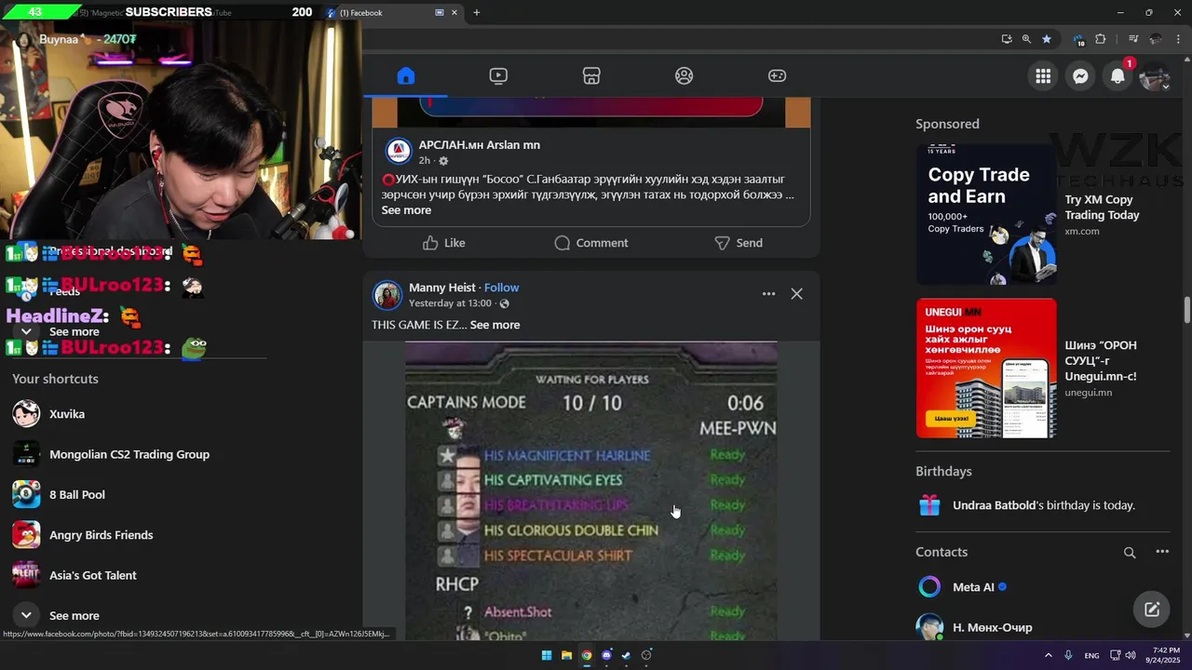Image resolution: width=1192 pixels, height=670 pixels.
Task: Open File Explorer taskbar icon
Action: [x=566, y=655]
